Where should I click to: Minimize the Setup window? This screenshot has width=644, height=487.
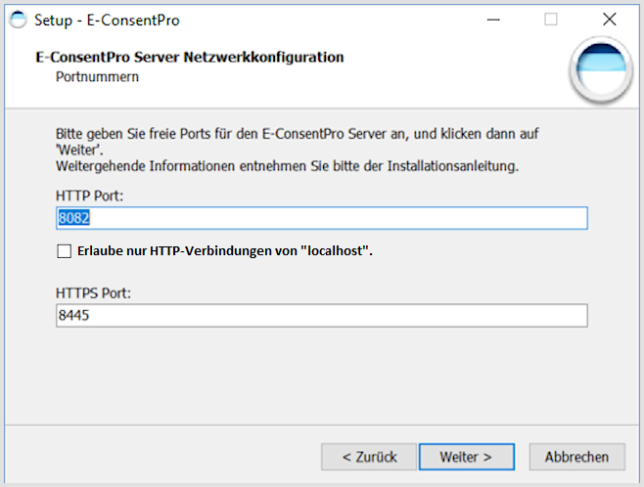point(493,20)
